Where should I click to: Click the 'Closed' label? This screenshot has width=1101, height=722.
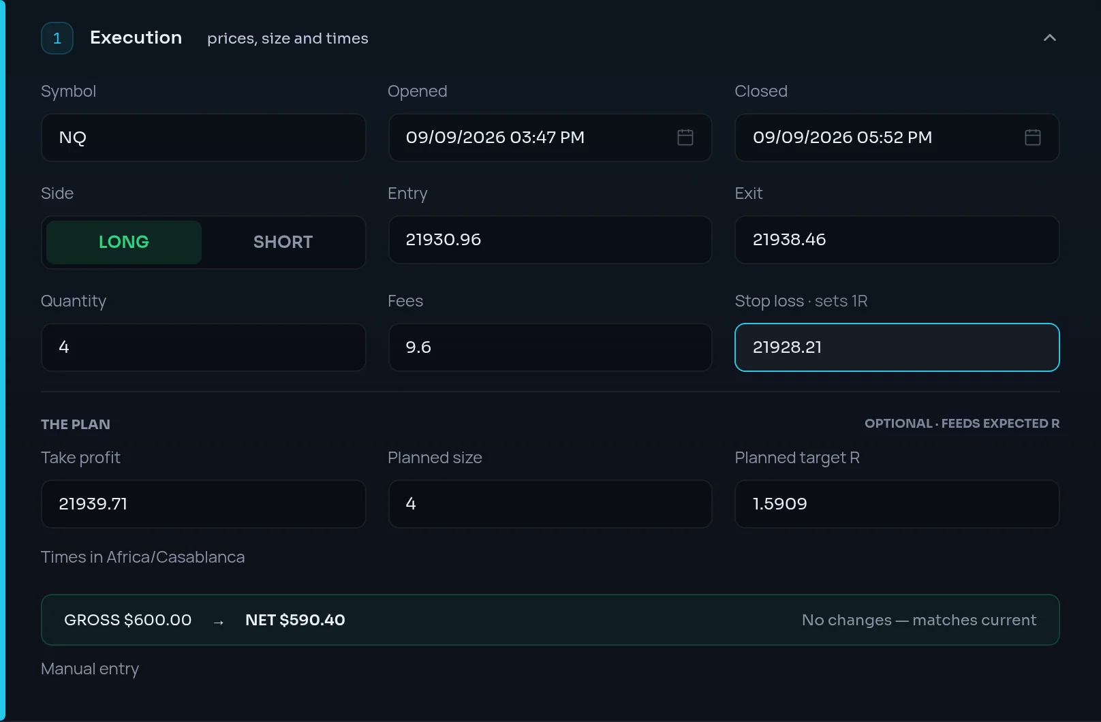(x=761, y=91)
